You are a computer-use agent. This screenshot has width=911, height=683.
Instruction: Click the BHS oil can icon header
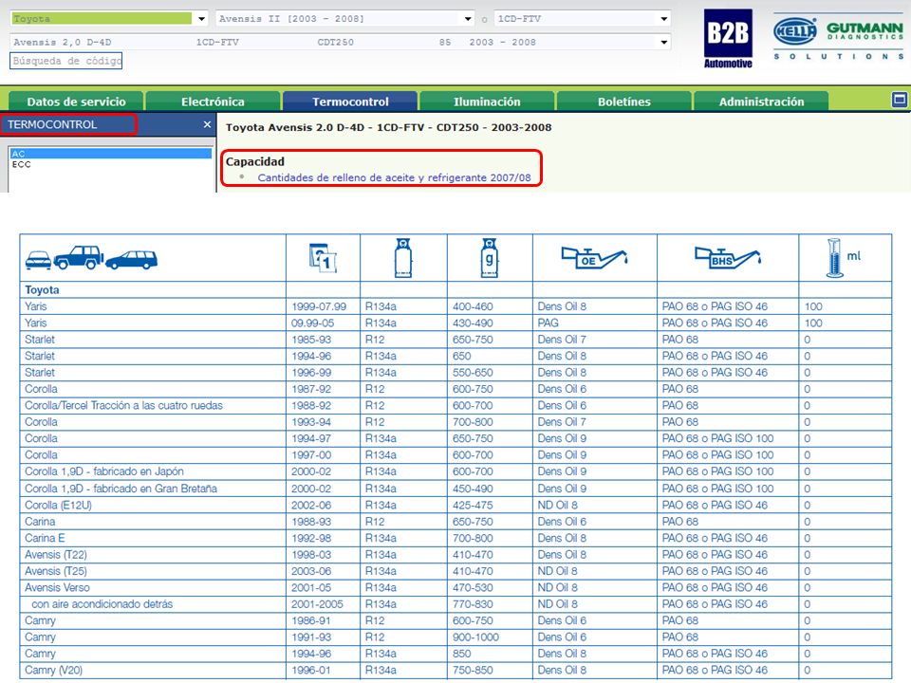point(728,258)
